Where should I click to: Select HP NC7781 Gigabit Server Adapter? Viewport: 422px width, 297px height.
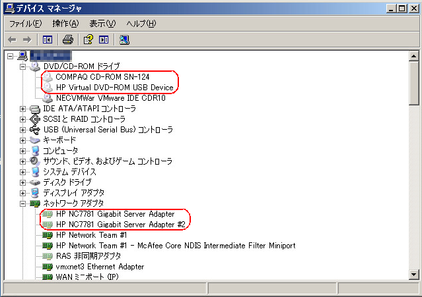click(x=116, y=214)
